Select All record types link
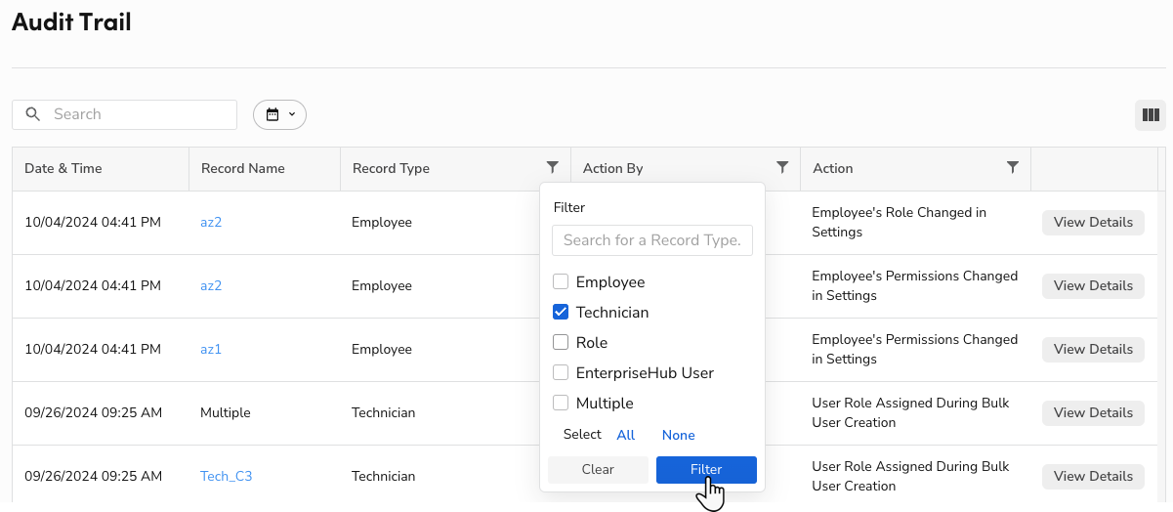Image resolution: width=1173 pixels, height=512 pixels. pos(626,435)
